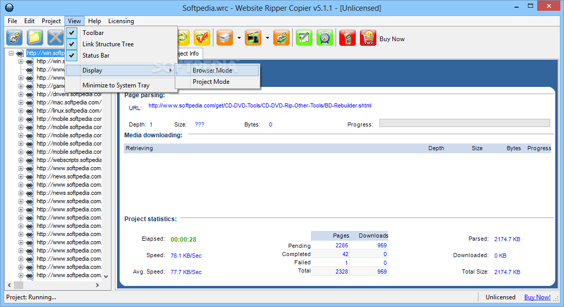Click the Buy Now! link in status bar
The width and height of the screenshot is (564, 307).
click(x=537, y=297)
